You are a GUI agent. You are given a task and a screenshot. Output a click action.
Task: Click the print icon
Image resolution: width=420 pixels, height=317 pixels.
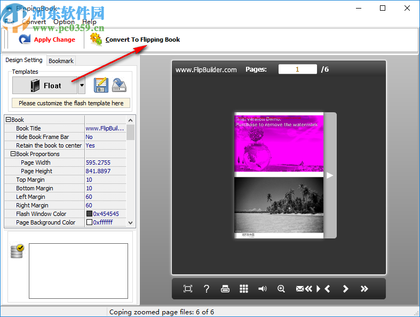pyautogui.click(x=225, y=289)
